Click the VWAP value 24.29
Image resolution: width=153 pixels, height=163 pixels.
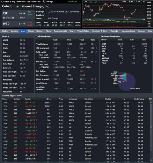click(x=22, y=40)
